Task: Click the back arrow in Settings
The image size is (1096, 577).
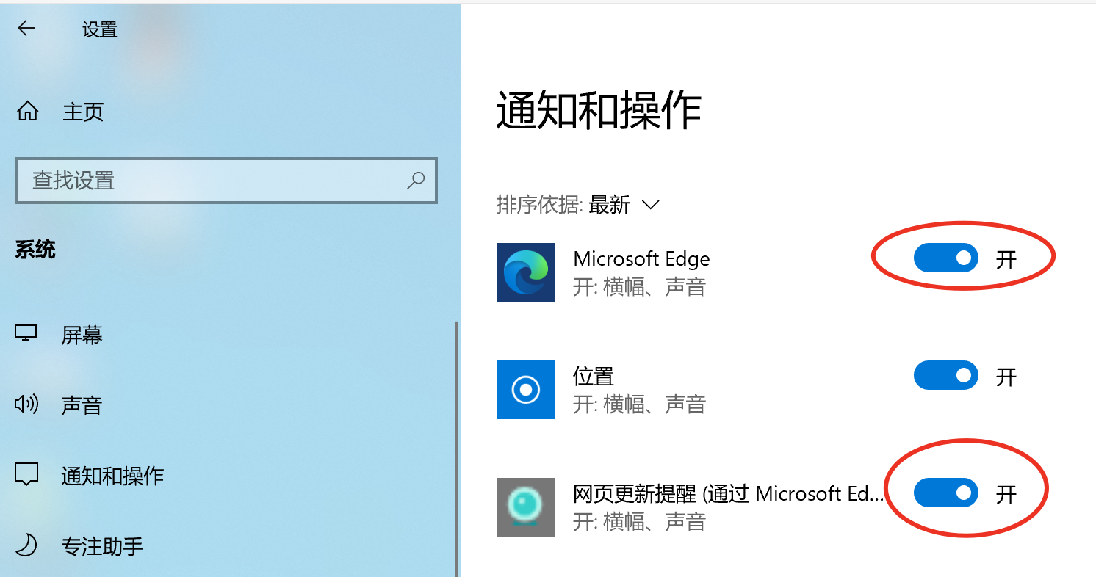Action: tap(26, 29)
